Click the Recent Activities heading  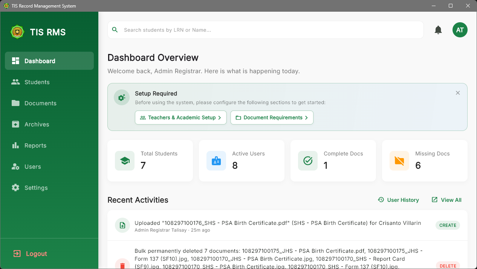point(138,200)
